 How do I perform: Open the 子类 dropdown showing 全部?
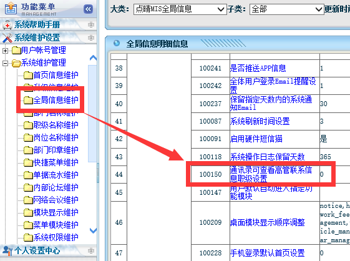286,9
